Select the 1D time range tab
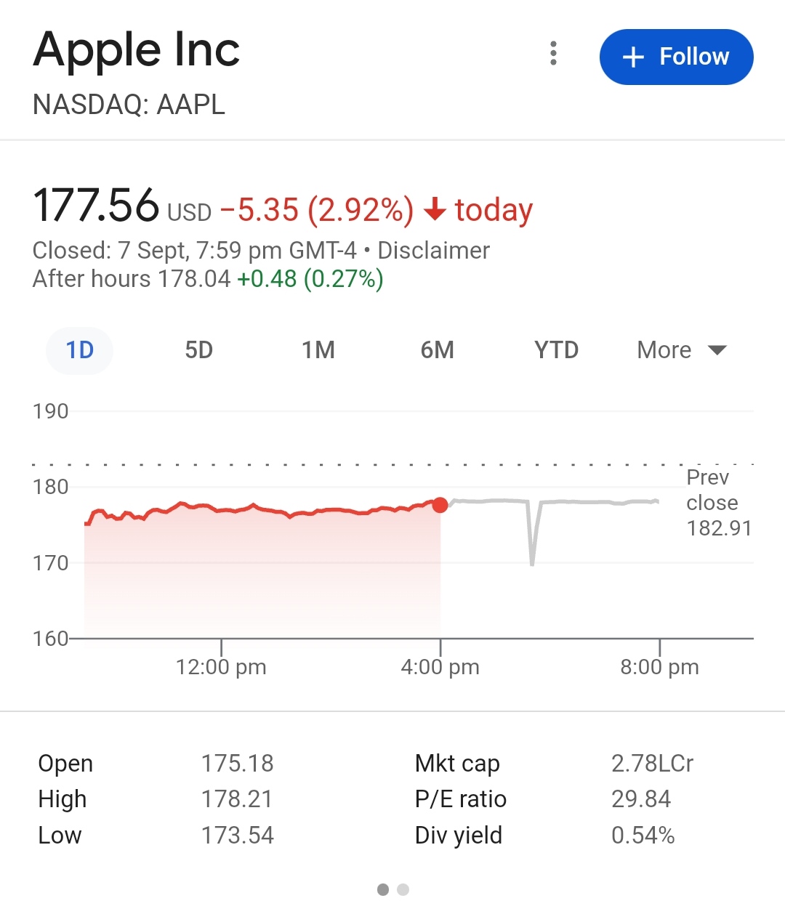 coord(80,350)
